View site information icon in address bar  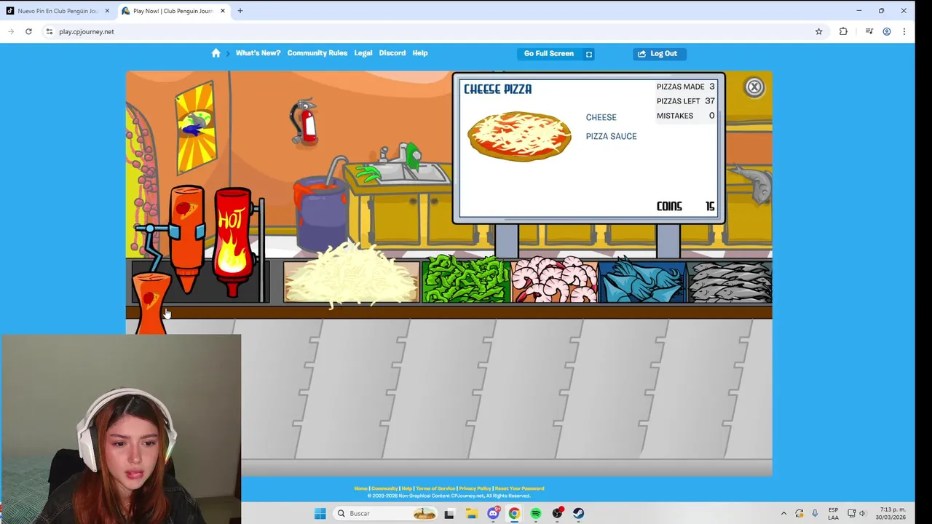pyautogui.click(x=50, y=31)
